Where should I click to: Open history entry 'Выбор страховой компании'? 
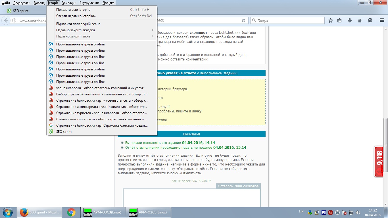tap(102, 94)
